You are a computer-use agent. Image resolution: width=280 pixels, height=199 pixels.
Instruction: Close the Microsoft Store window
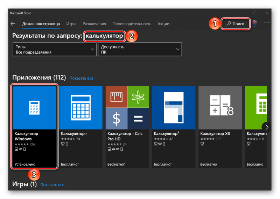pyautogui.click(x=267, y=13)
